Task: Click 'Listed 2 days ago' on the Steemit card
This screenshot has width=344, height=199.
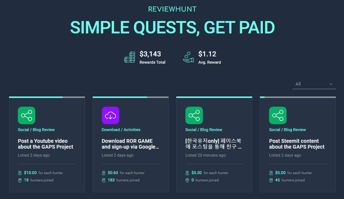Action: (x=285, y=155)
